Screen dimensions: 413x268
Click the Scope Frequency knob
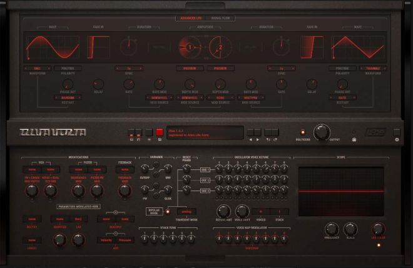(332, 229)
